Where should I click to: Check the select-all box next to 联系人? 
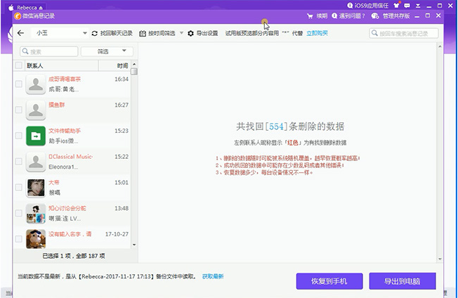pyautogui.click(x=18, y=65)
